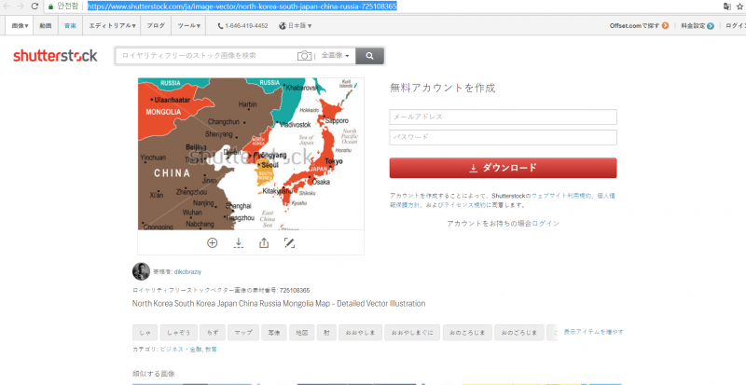Click the Shutterstock logo
Screen dimensions: 746x385
(55, 56)
